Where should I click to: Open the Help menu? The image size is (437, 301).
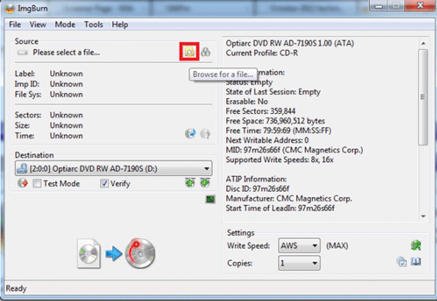(x=120, y=24)
